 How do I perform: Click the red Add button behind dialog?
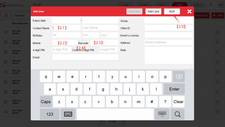(x=218, y=15)
